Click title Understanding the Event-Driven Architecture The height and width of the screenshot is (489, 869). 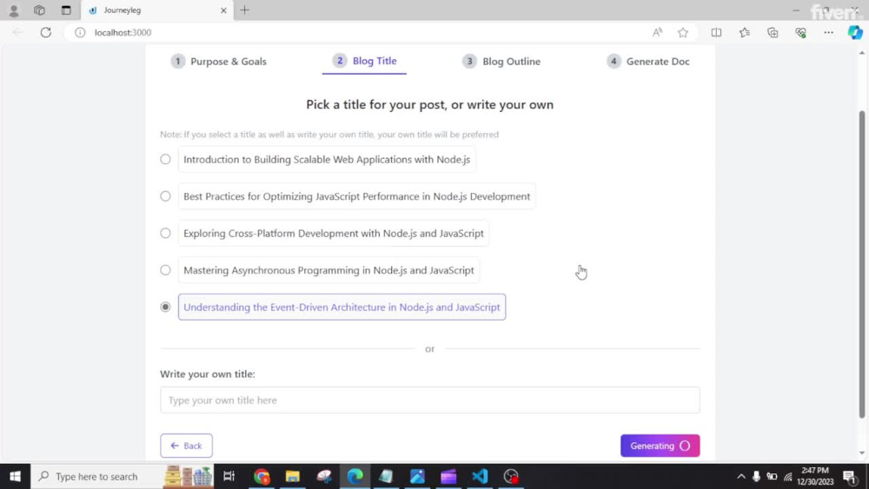342,307
